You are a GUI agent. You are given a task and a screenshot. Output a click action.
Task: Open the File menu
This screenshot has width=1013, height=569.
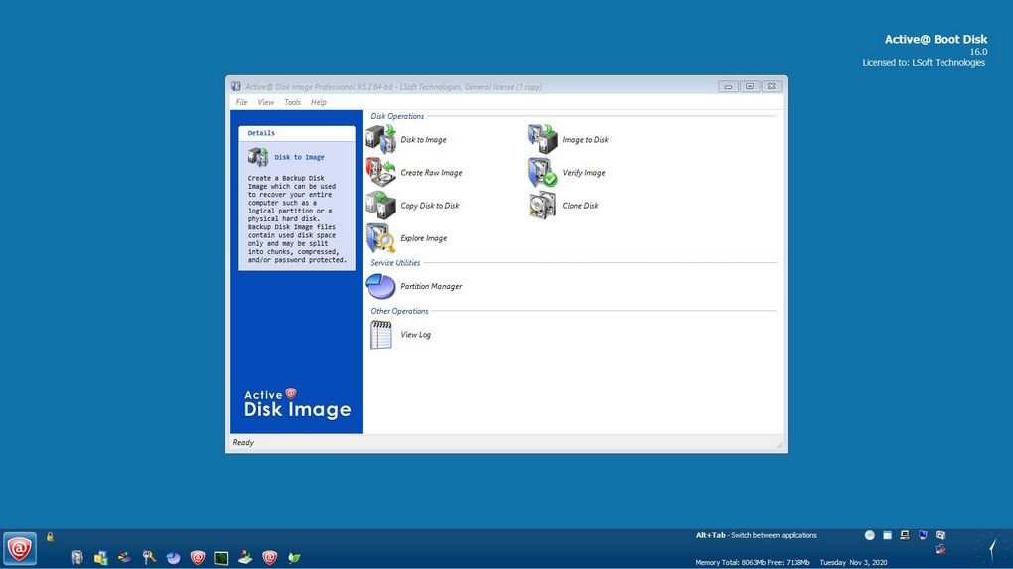tap(241, 102)
